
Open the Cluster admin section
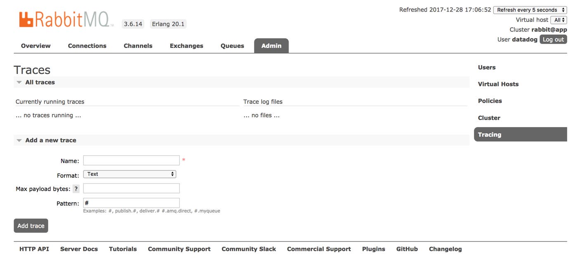pos(489,118)
